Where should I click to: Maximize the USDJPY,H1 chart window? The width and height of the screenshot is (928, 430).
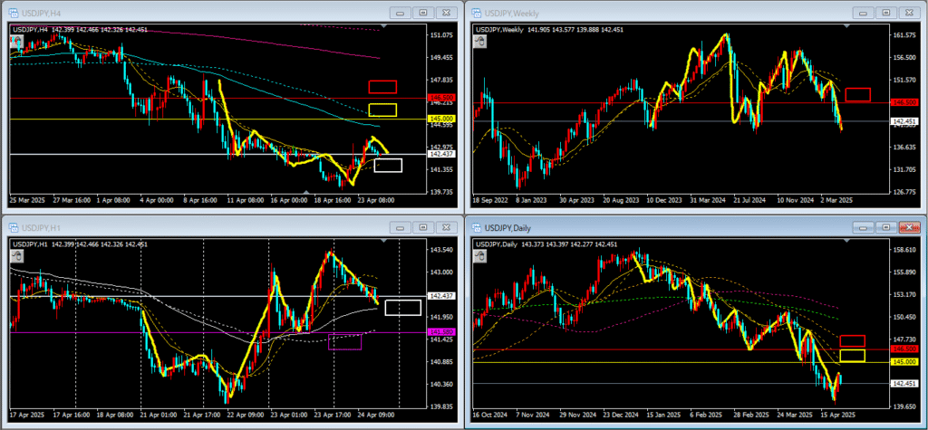423,228
